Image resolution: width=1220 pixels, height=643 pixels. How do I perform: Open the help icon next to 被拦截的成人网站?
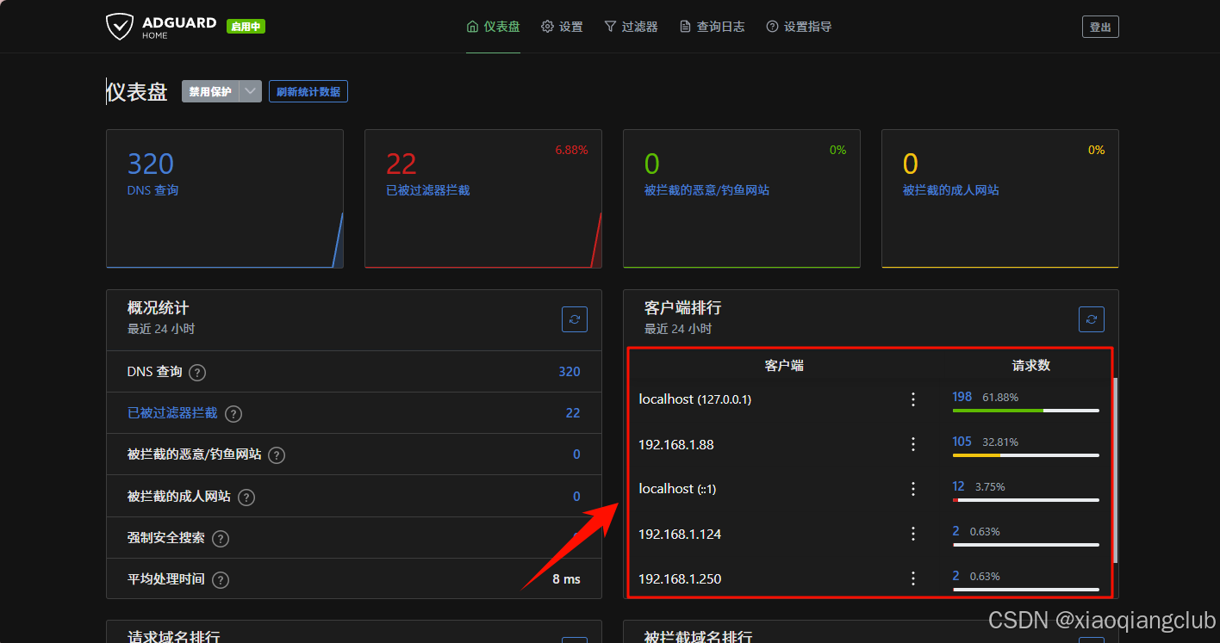coord(246,497)
